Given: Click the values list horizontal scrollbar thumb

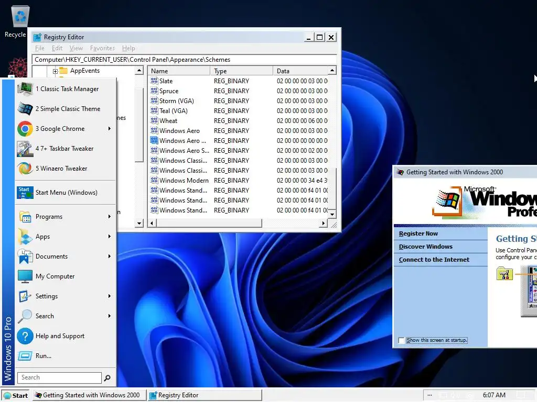Looking at the screenshot, I should tap(209, 223).
